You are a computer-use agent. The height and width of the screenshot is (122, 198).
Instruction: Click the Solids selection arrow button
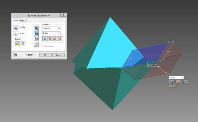(x=16, y=33)
